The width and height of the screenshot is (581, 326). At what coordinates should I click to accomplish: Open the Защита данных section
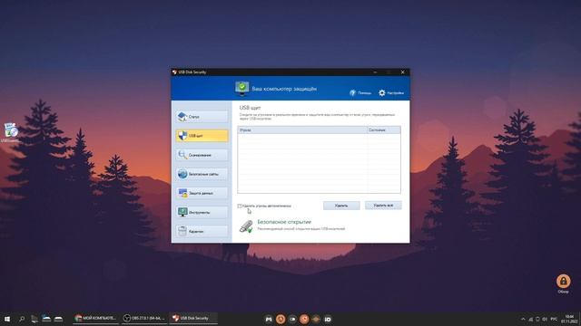point(202,193)
